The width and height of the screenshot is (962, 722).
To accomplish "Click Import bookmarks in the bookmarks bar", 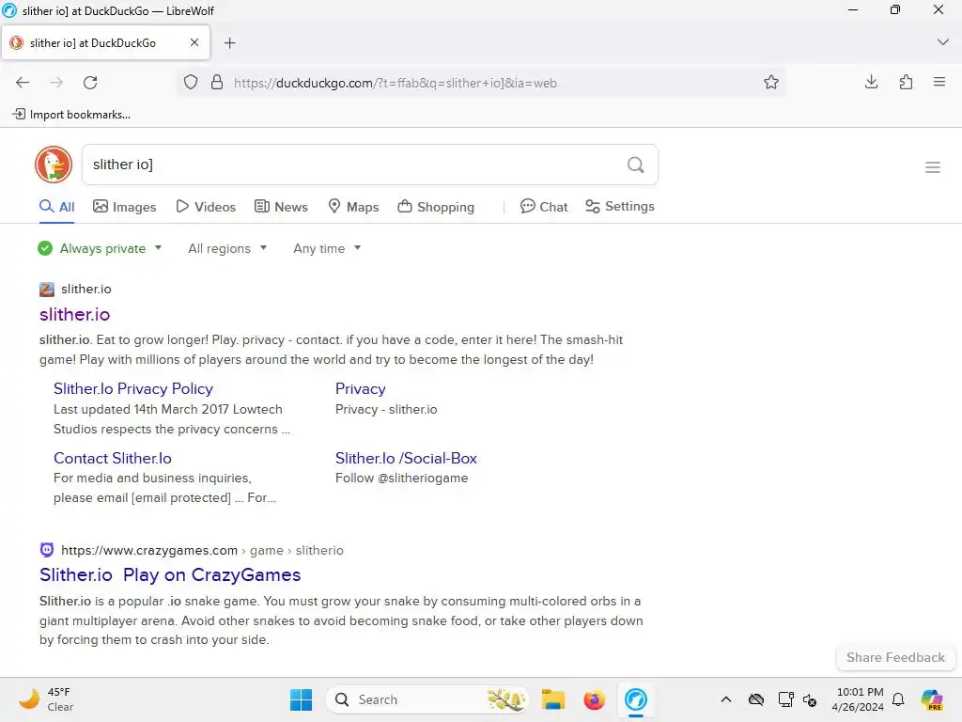I will (71, 114).
